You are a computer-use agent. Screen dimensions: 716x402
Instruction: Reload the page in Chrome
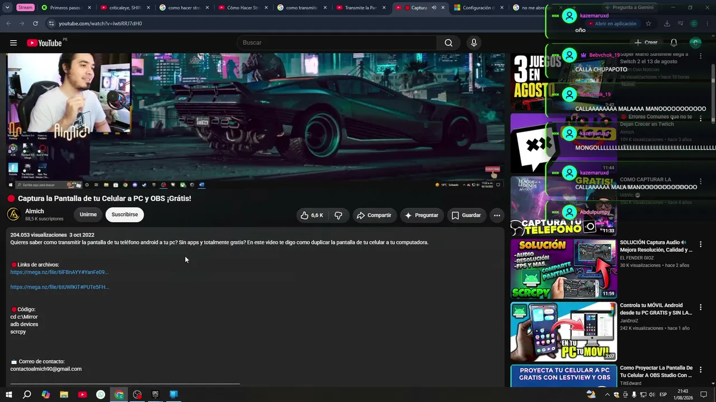click(35, 23)
